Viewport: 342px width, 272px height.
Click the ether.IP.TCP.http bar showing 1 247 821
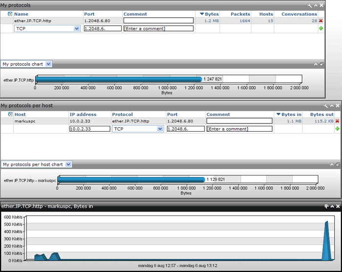(x=119, y=79)
